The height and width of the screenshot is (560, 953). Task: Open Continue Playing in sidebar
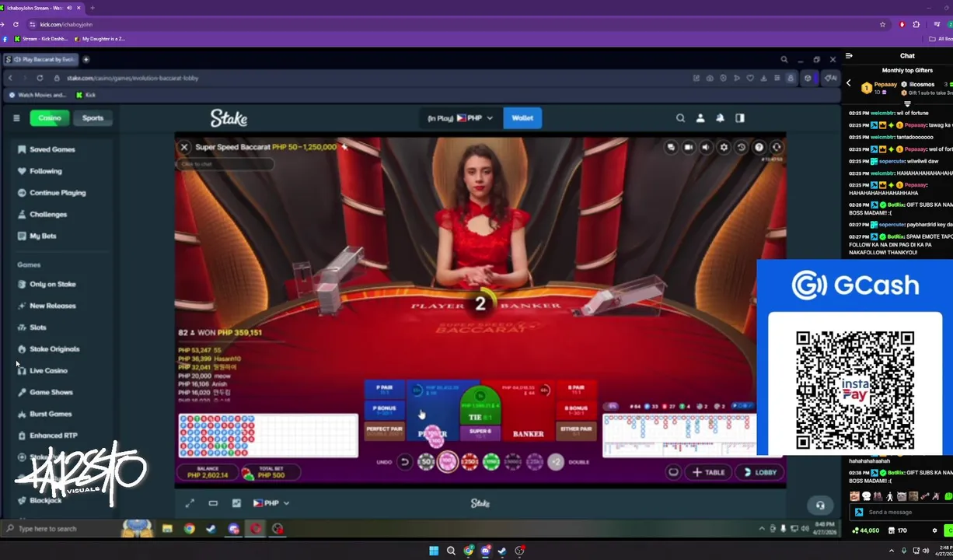pyautogui.click(x=58, y=193)
